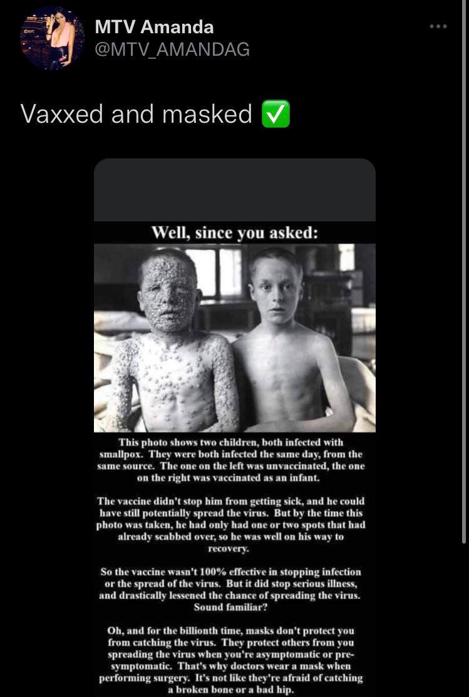Screen dimensions: 469x697
Task: Click the 'Sound familiar?' line
Action: 230,607
